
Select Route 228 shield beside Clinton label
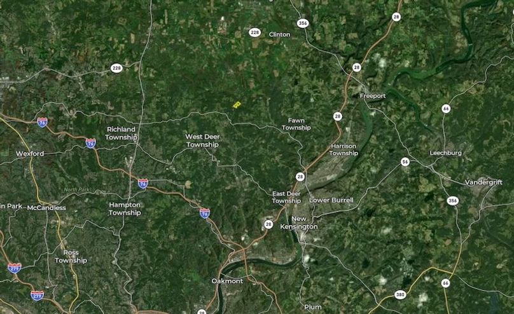[254, 32]
